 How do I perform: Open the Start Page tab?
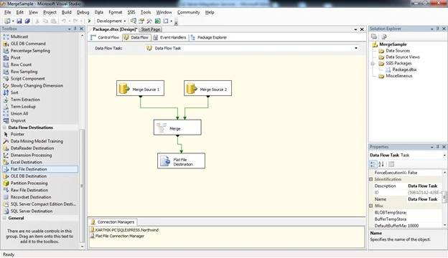(151, 29)
